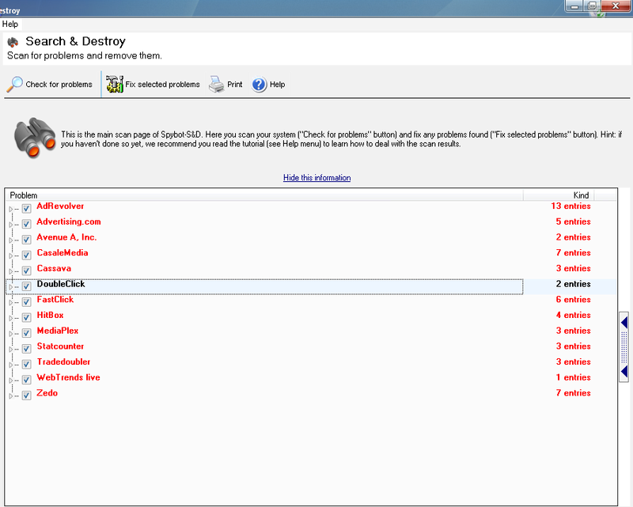Click the printer icon in the toolbar
This screenshot has width=633, height=507.
[216, 85]
